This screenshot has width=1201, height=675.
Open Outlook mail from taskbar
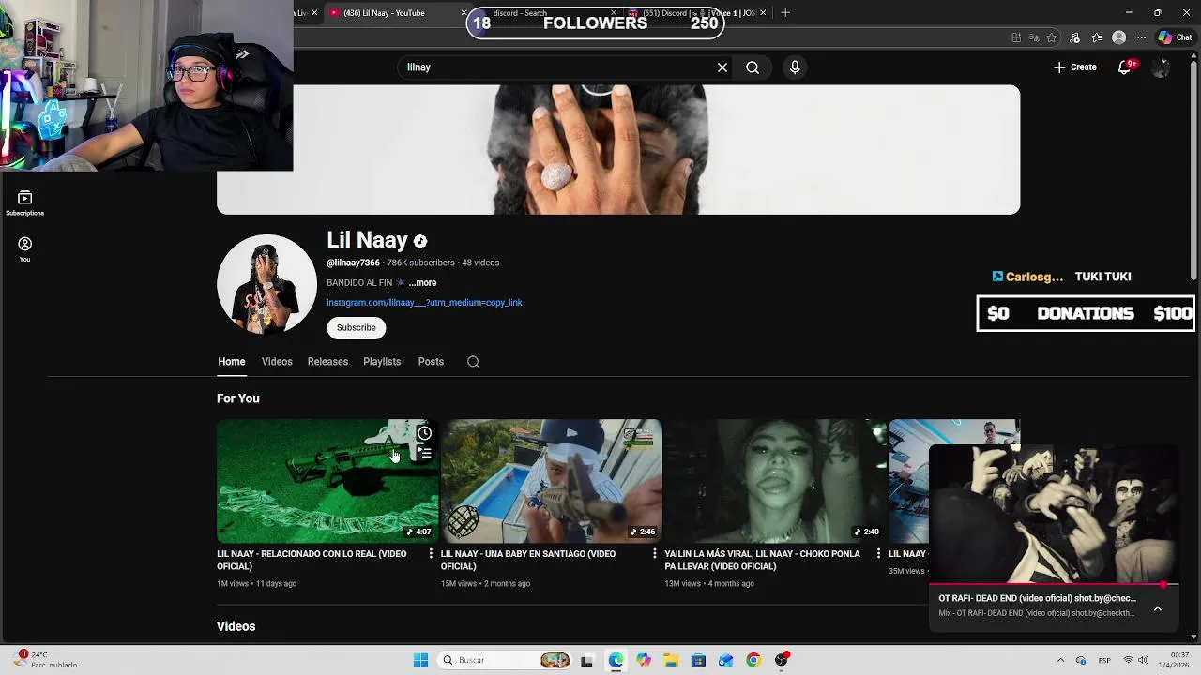tap(725, 660)
